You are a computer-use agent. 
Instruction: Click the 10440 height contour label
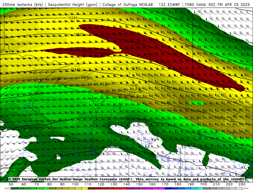click(x=75, y=70)
